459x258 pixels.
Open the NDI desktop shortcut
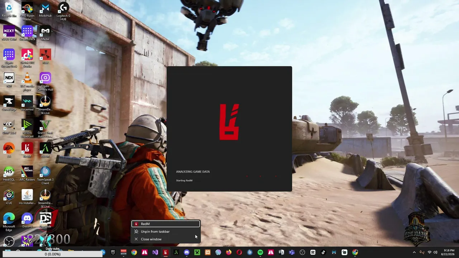(x=9, y=80)
